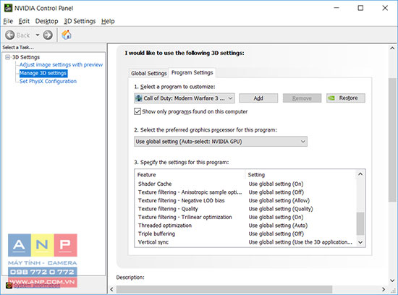
Task: Click feature list scrollbar down arrow
Action: (x=360, y=242)
